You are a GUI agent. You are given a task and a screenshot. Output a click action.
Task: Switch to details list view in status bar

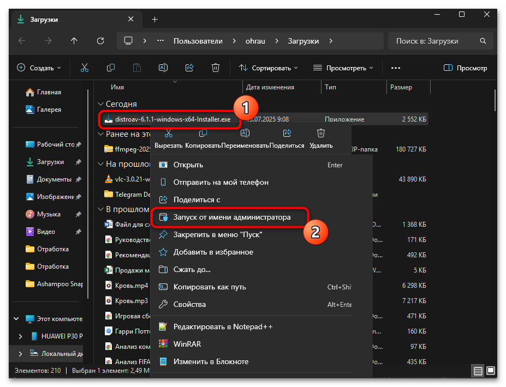(478, 371)
